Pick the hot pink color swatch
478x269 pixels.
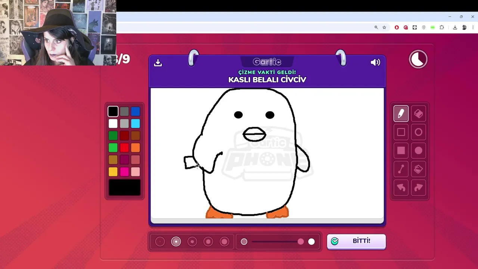(124, 171)
